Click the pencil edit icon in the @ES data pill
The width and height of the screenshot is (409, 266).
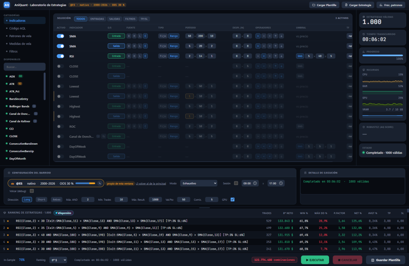tap(99, 183)
